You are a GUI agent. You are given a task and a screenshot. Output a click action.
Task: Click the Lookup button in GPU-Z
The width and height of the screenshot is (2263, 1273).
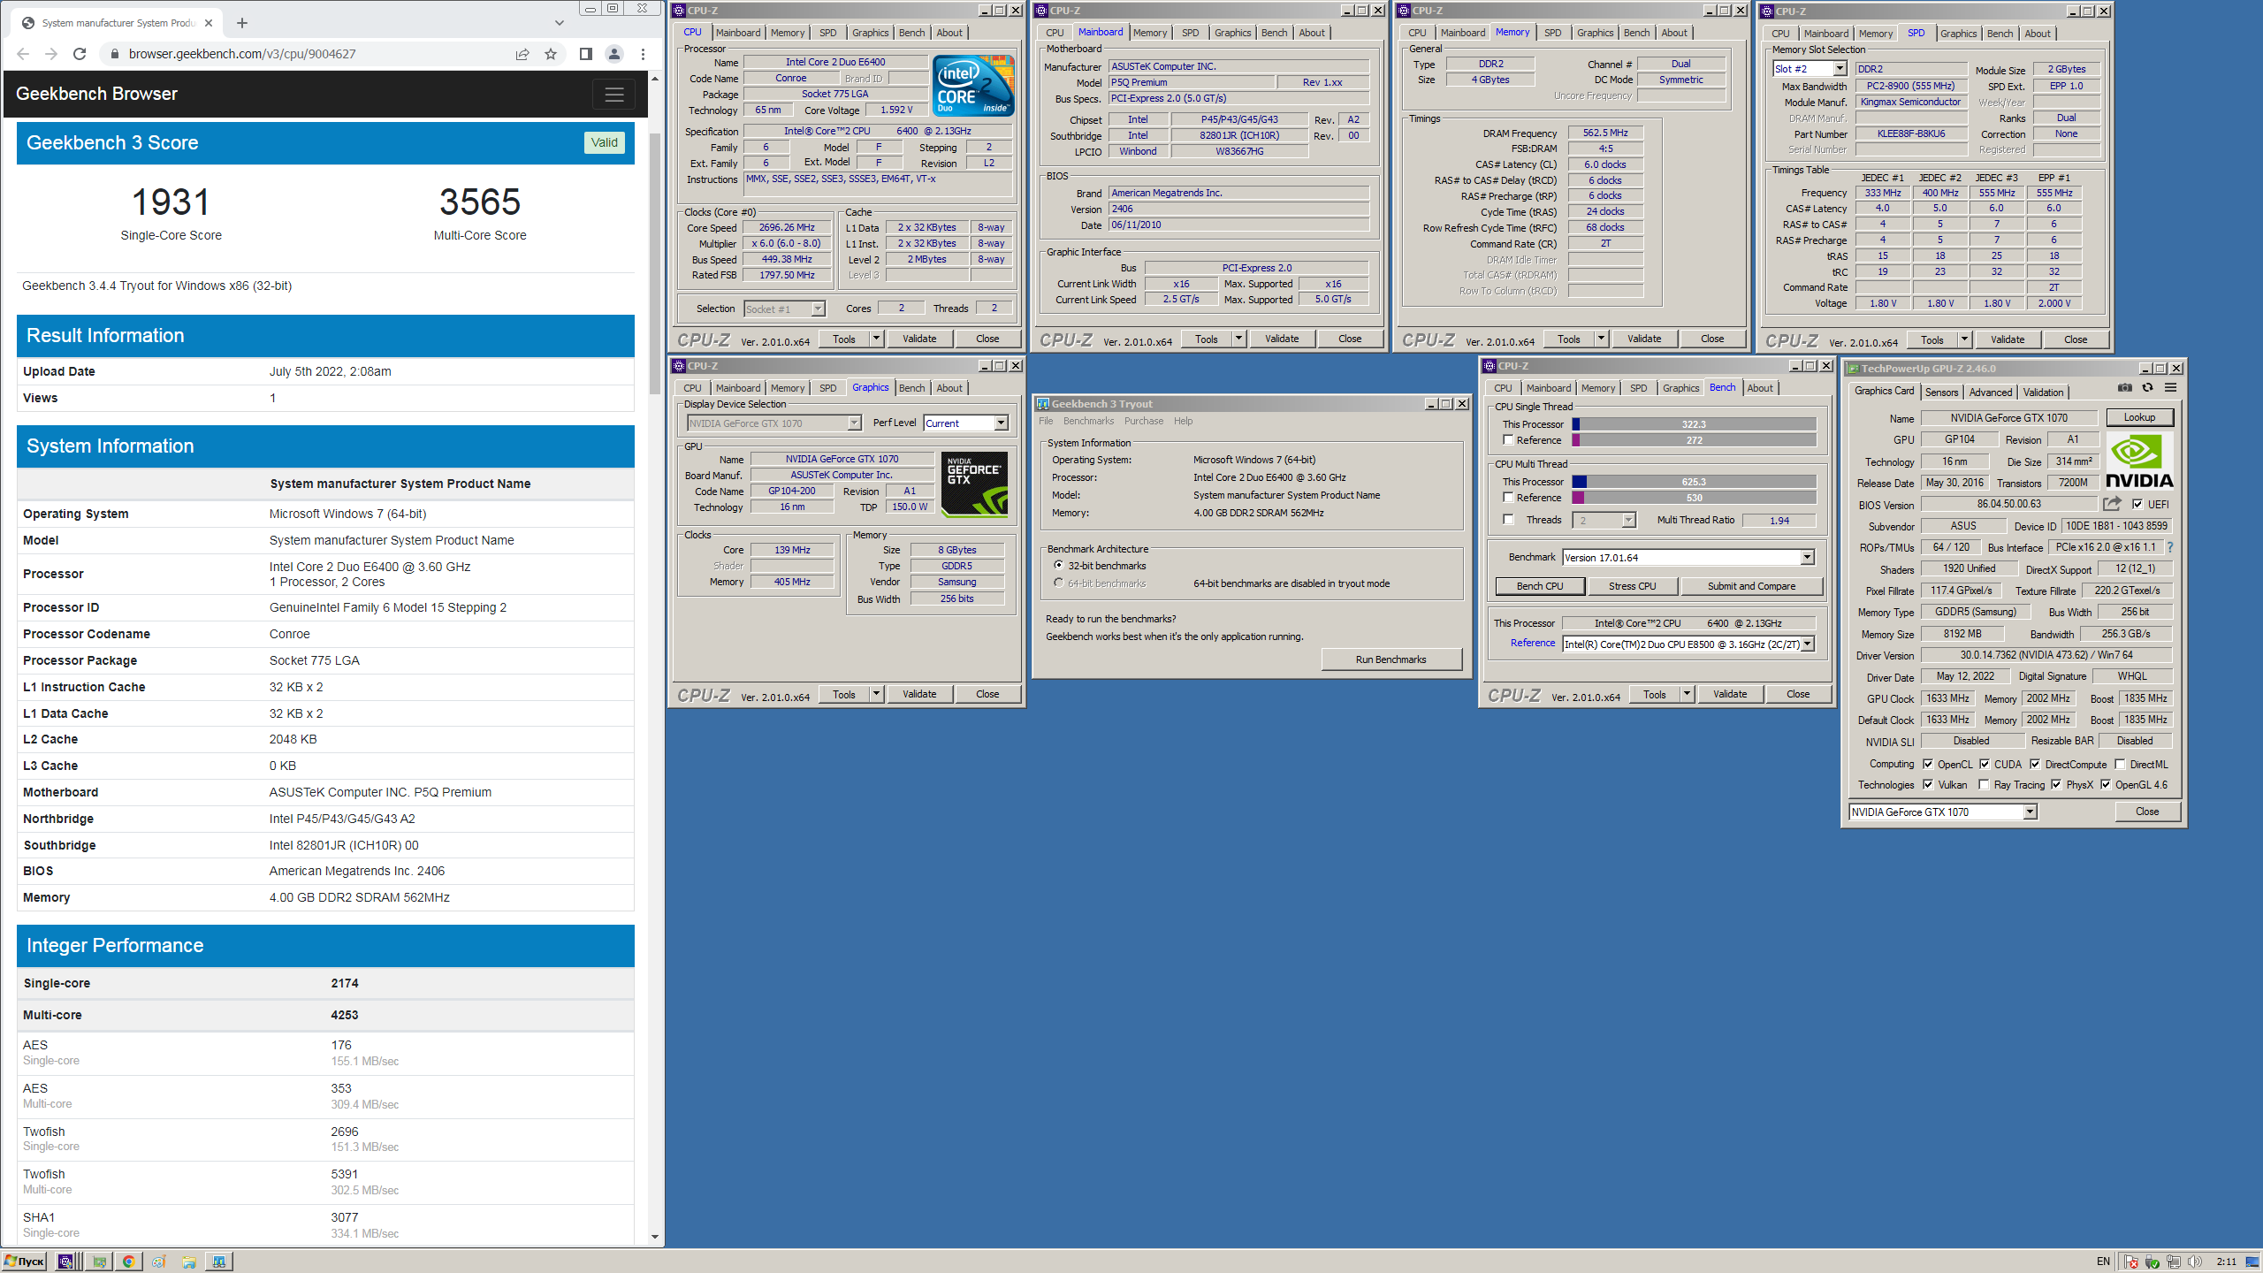tap(2140, 417)
